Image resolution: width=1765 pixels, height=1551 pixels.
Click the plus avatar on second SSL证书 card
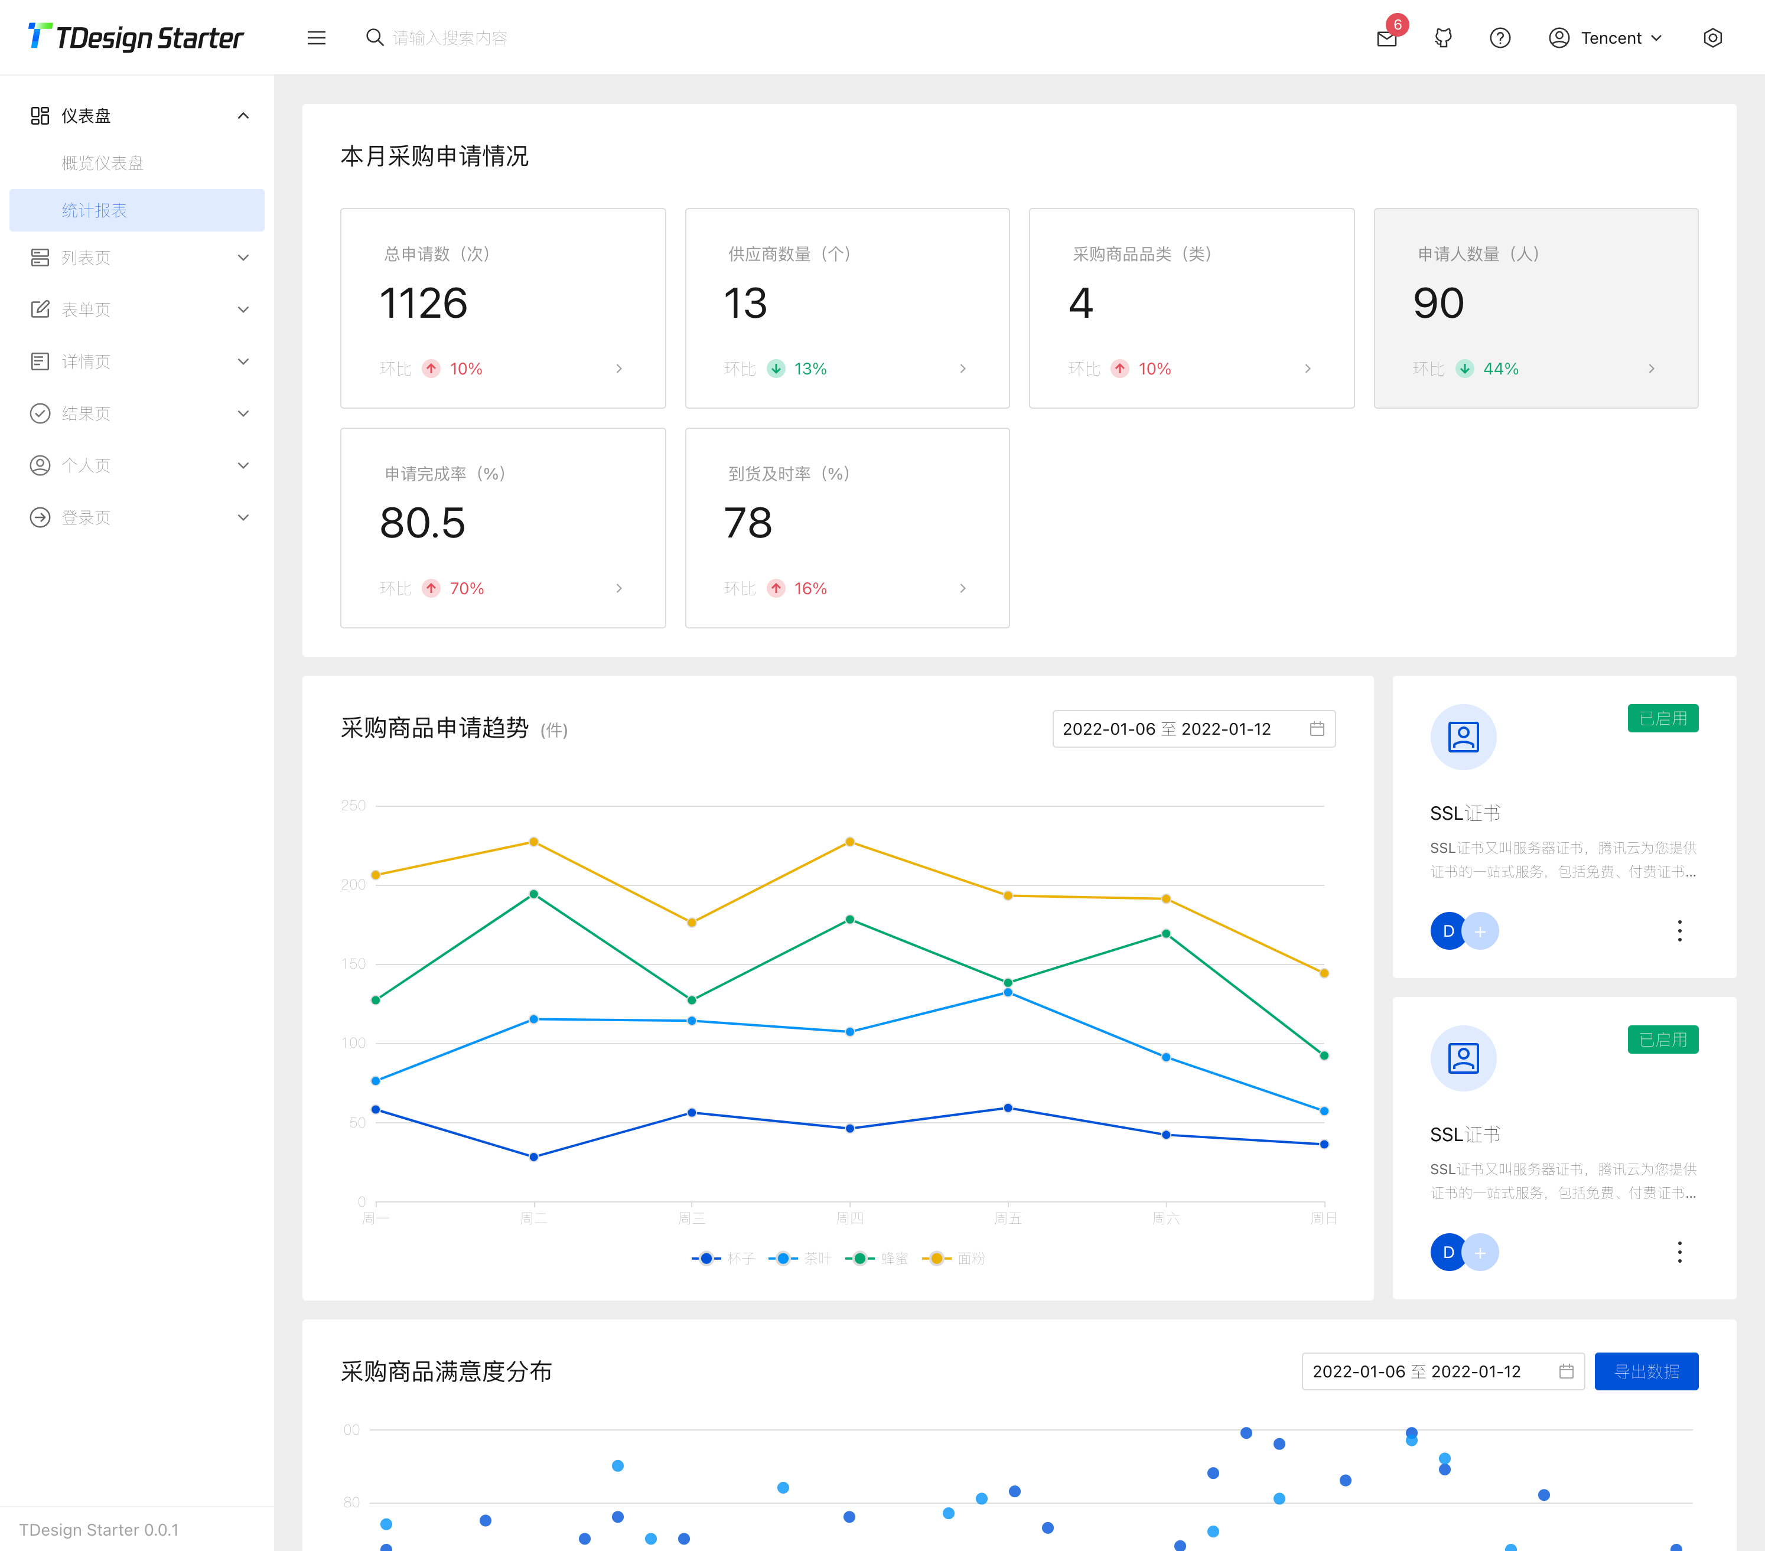pos(1481,1252)
